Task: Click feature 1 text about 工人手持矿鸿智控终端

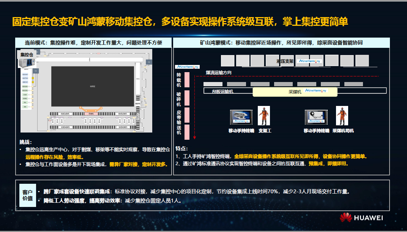Action: pos(271,156)
